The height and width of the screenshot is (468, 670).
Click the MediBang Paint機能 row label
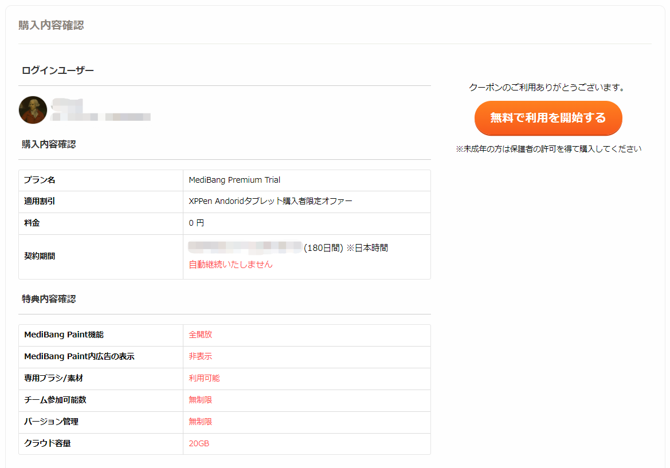point(64,335)
